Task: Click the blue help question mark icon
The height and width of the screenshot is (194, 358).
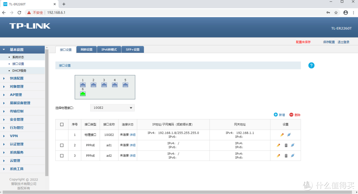Action: [x=311, y=65]
